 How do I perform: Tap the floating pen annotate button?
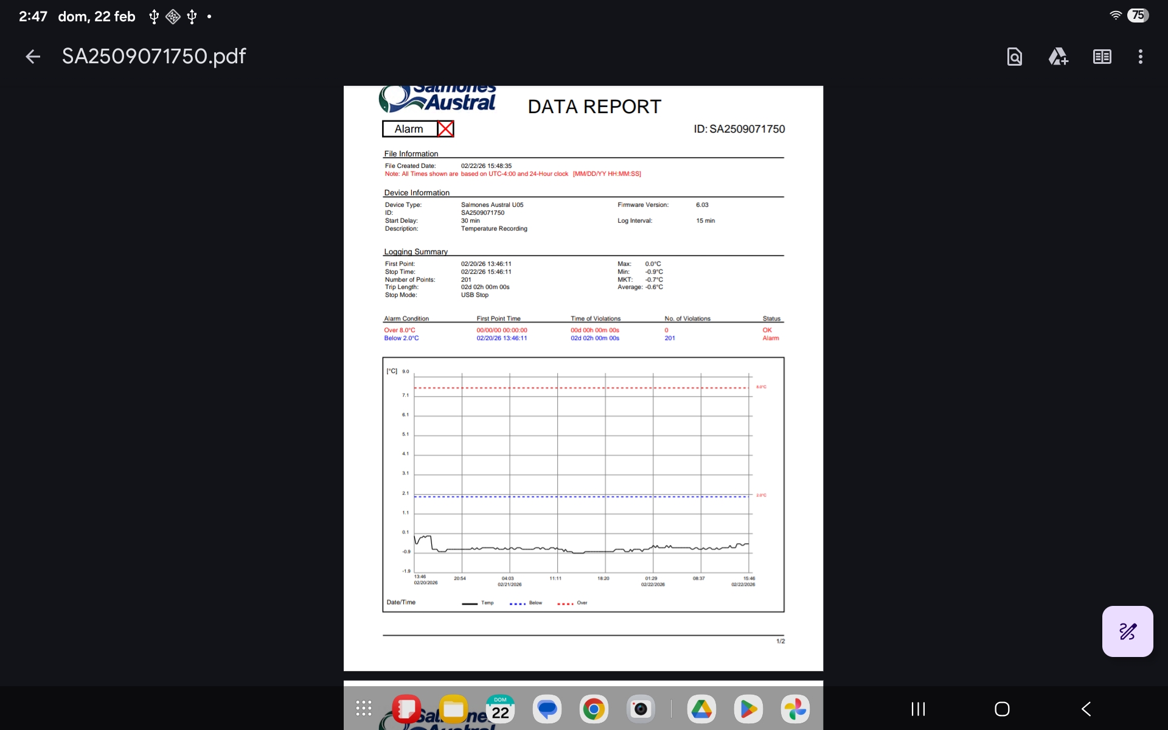point(1127,631)
